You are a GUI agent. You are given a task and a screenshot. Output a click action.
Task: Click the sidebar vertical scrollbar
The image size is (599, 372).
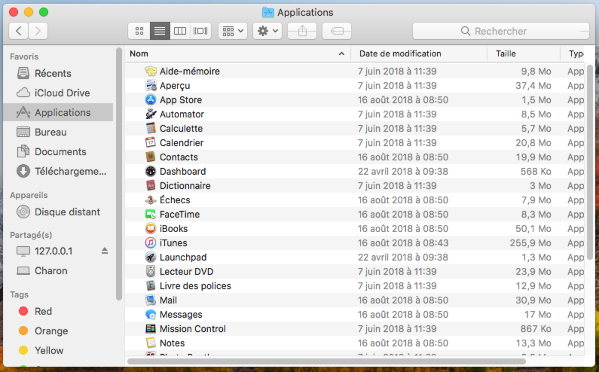(x=119, y=173)
